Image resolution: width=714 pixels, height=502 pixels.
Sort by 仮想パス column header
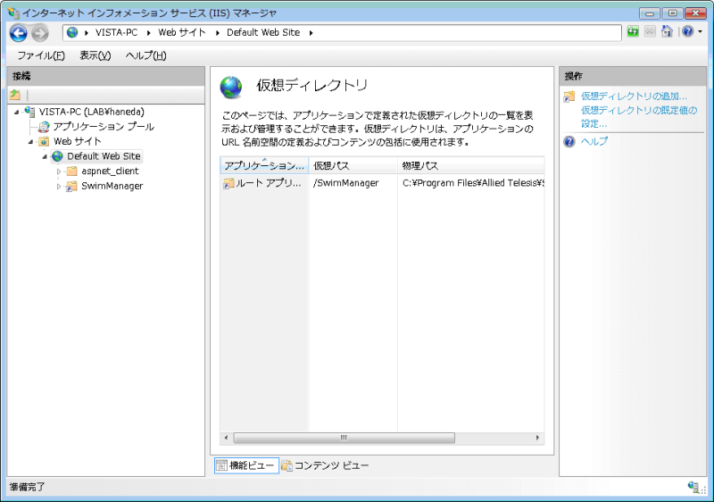coord(353,165)
